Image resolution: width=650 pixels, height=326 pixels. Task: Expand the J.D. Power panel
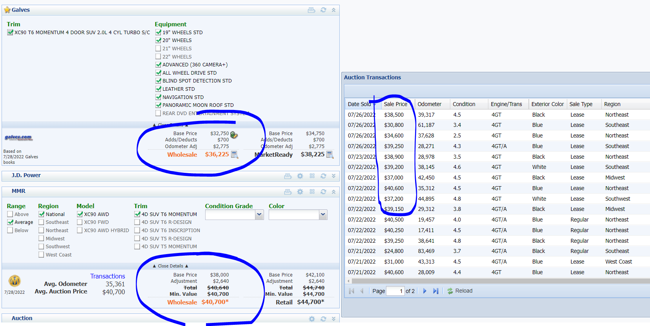[333, 176]
